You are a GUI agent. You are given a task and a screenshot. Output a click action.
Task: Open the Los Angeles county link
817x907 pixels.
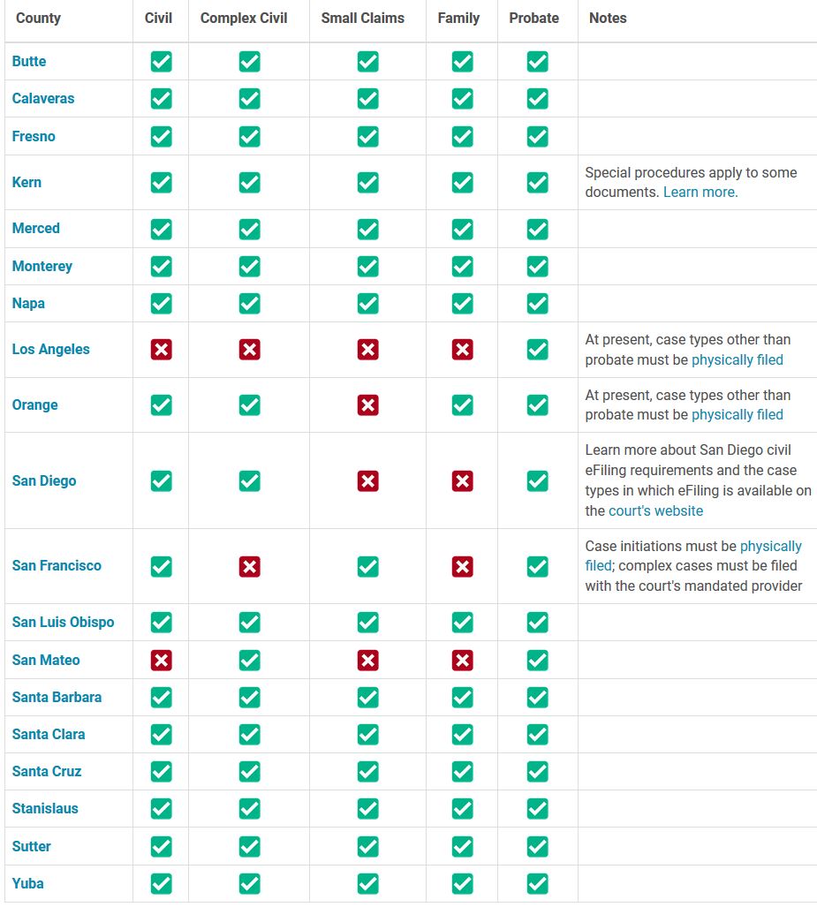pos(51,350)
